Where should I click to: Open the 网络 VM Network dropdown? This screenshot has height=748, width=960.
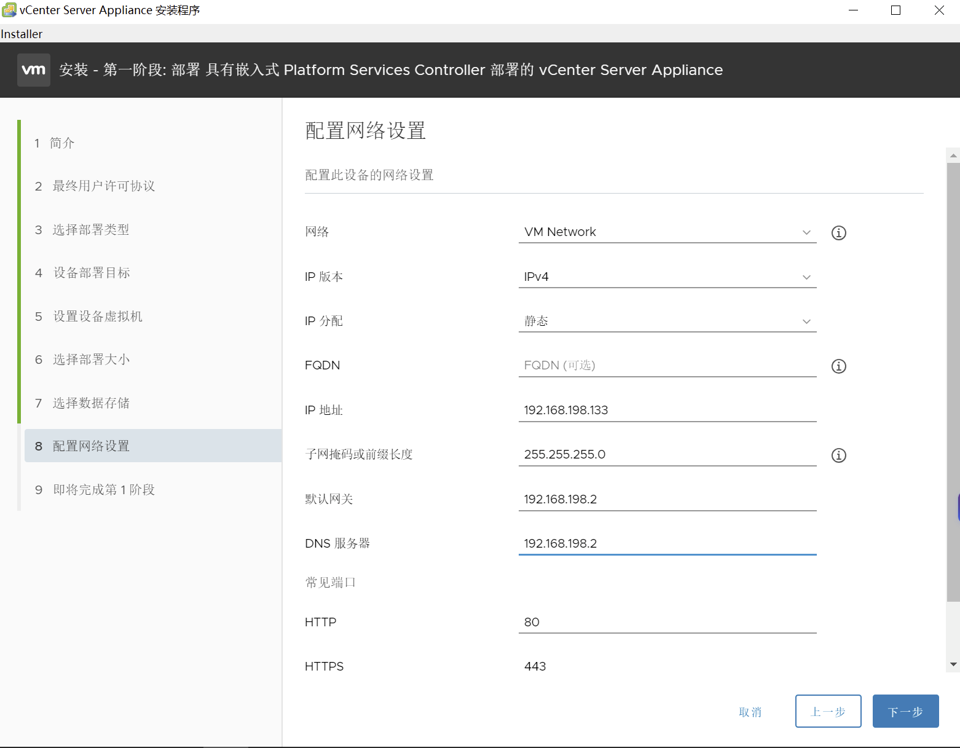(667, 232)
